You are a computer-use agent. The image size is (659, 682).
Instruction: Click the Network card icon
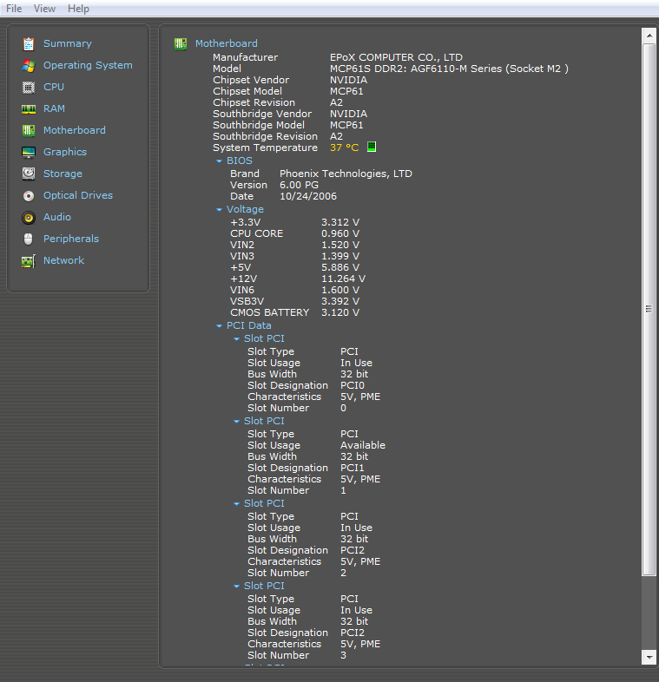pos(29,261)
